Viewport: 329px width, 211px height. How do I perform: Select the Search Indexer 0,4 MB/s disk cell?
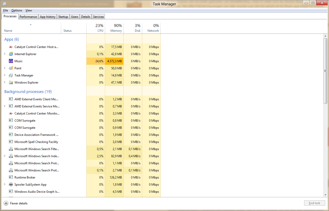pos(133,156)
